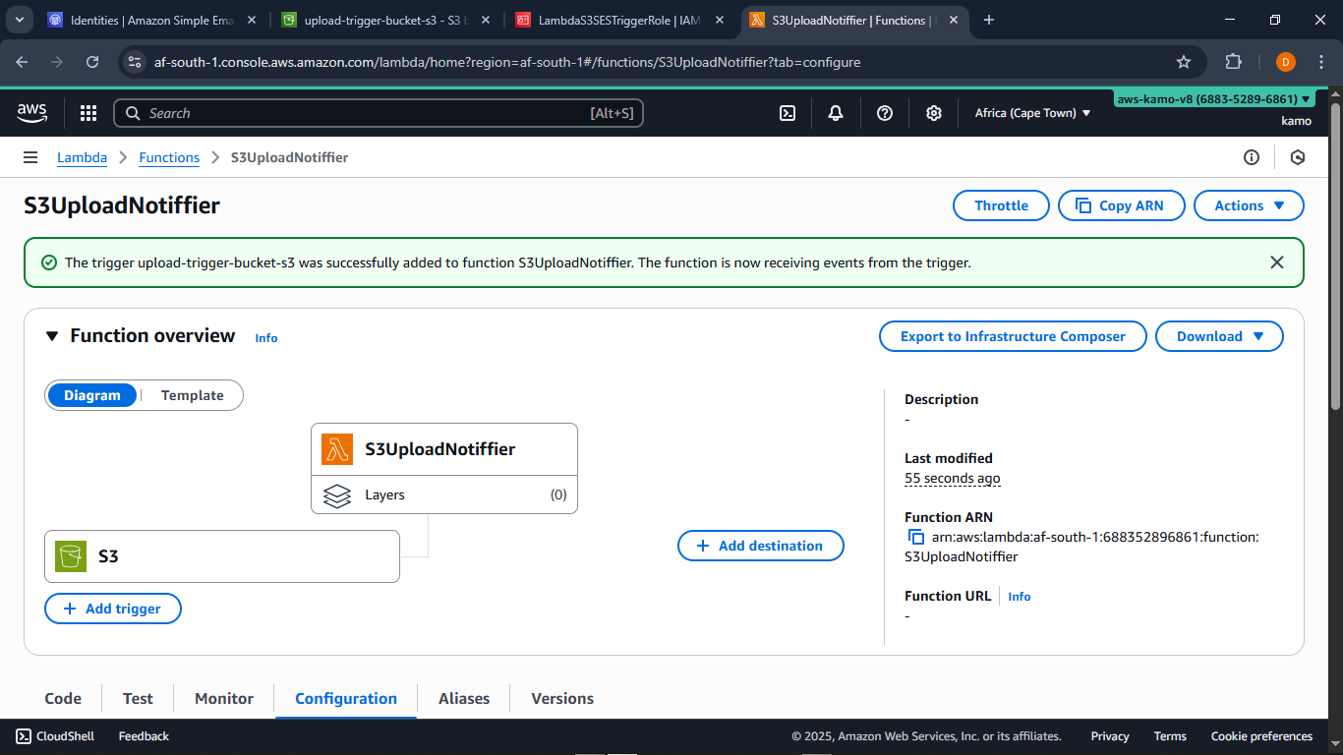Open the Africa (Cape Town) region dropdown
The height and width of the screenshot is (755, 1343).
(x=1032, y=113)
